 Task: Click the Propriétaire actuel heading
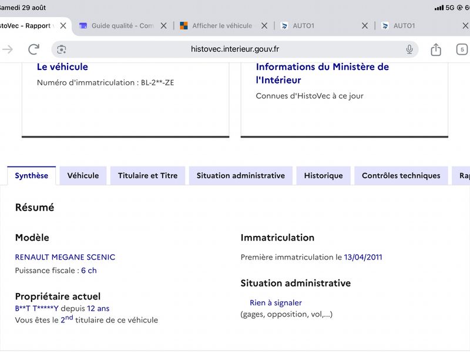pos(58,297)
